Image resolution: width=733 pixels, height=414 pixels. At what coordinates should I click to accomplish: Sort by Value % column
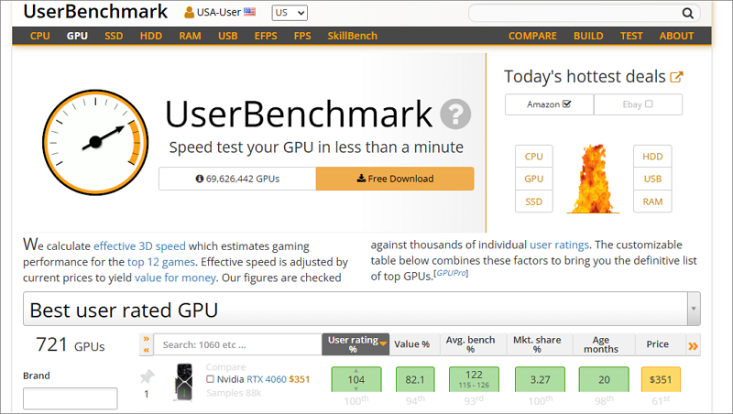coord(411,344)
